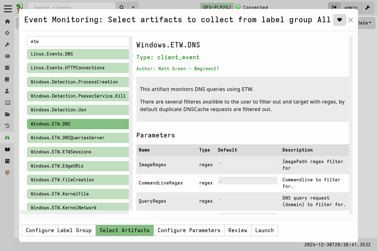Click the logout icon beside admin

tap(334, 8)
